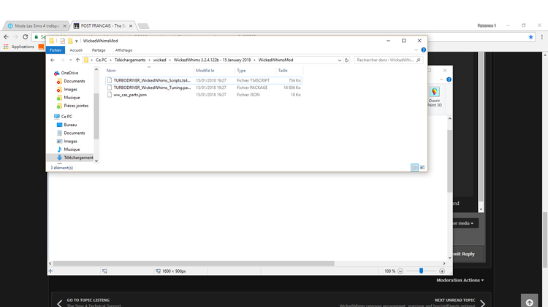Sort files by Modifié le column
Screen dimensions: 548x307
[x=214, y=71]
